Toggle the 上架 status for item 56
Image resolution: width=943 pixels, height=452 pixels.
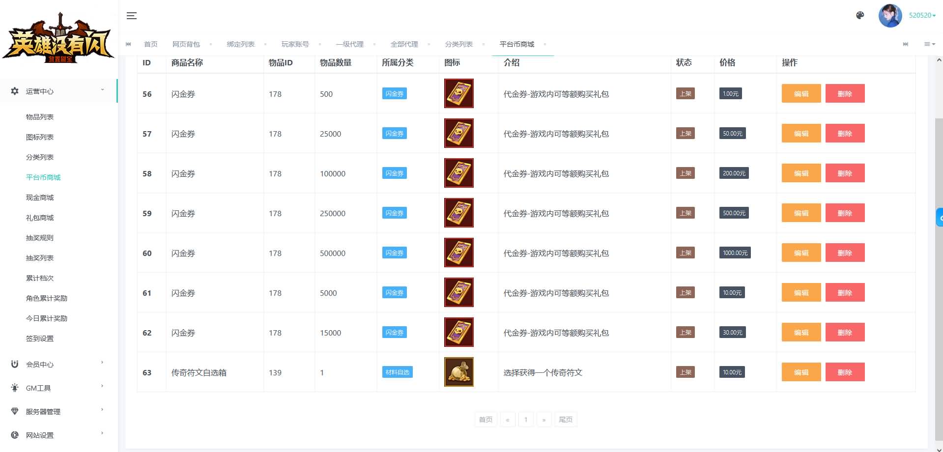pos(685,94)
